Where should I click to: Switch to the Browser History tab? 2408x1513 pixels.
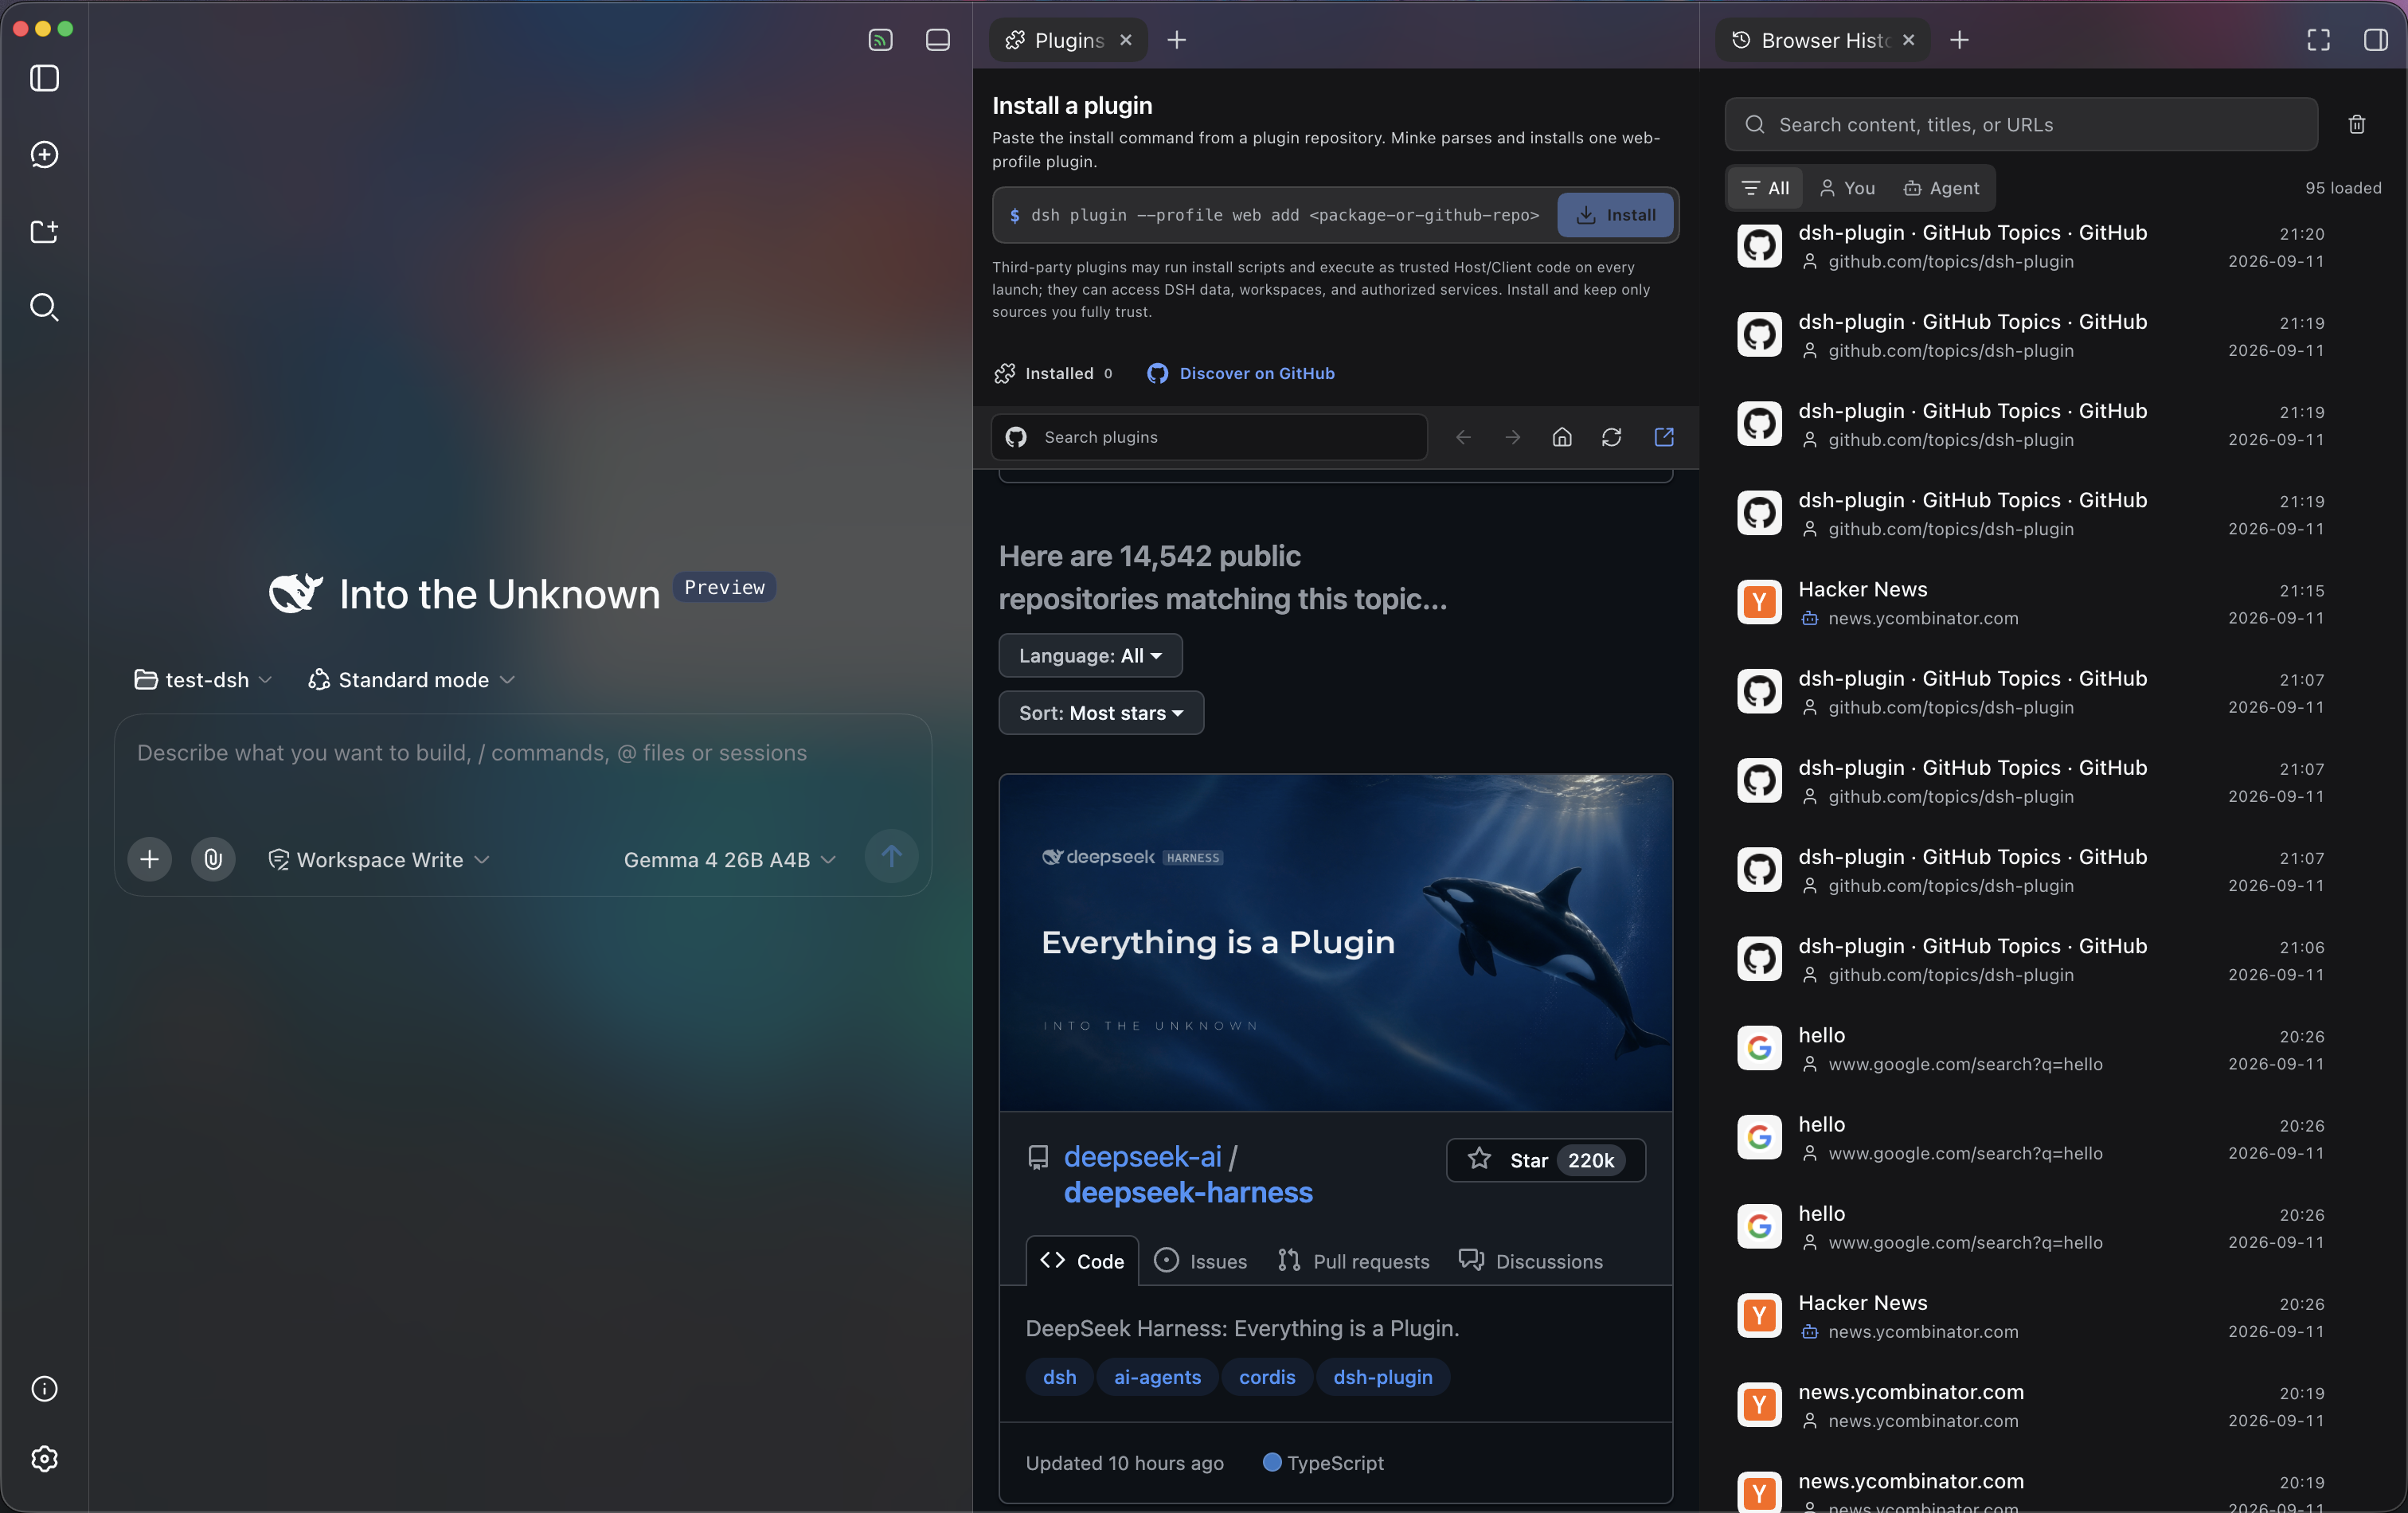coord(1823,40)
